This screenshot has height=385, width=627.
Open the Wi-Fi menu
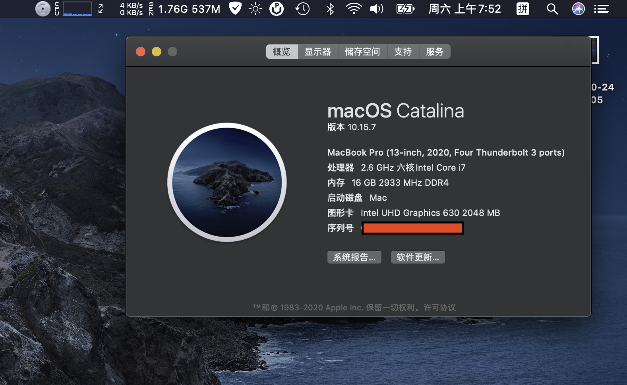click(354, 9)
